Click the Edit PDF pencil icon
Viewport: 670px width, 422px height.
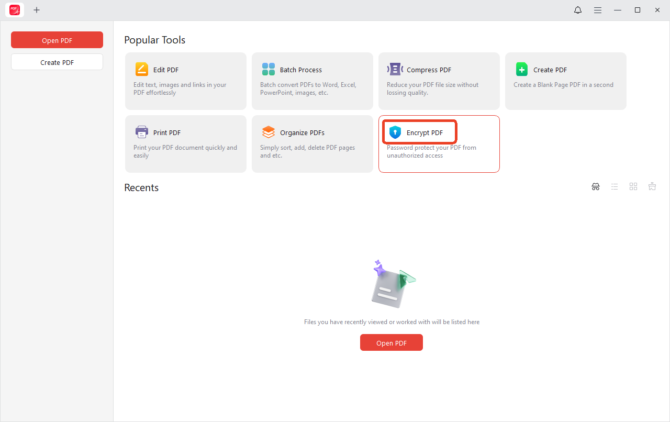click(x=141, y=70)
